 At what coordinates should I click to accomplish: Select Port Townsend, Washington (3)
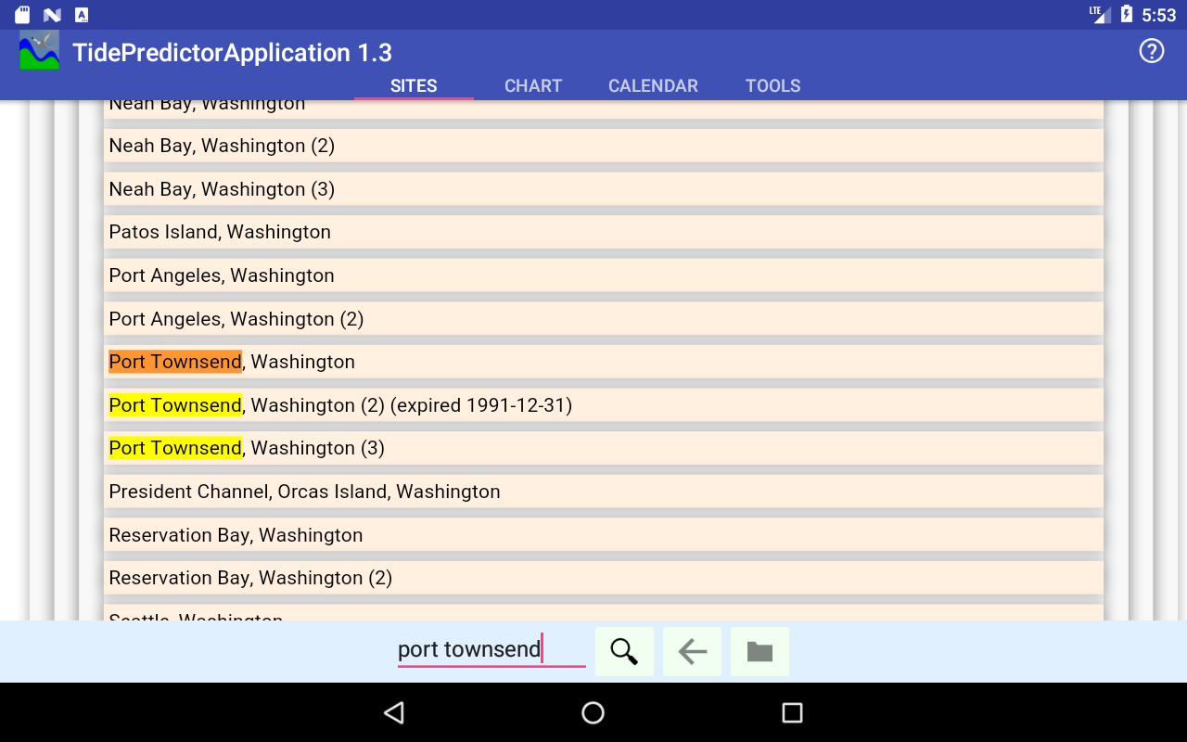pos(604,448)
